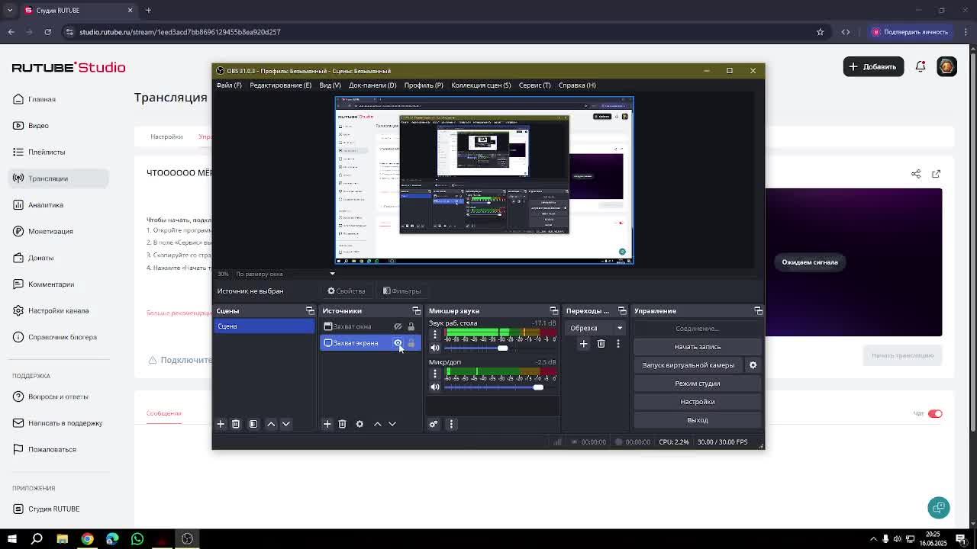This screenshot has height=549, width=977.
Task: Open Chrome from Windows taskbar
Action: tap(87, 539)
